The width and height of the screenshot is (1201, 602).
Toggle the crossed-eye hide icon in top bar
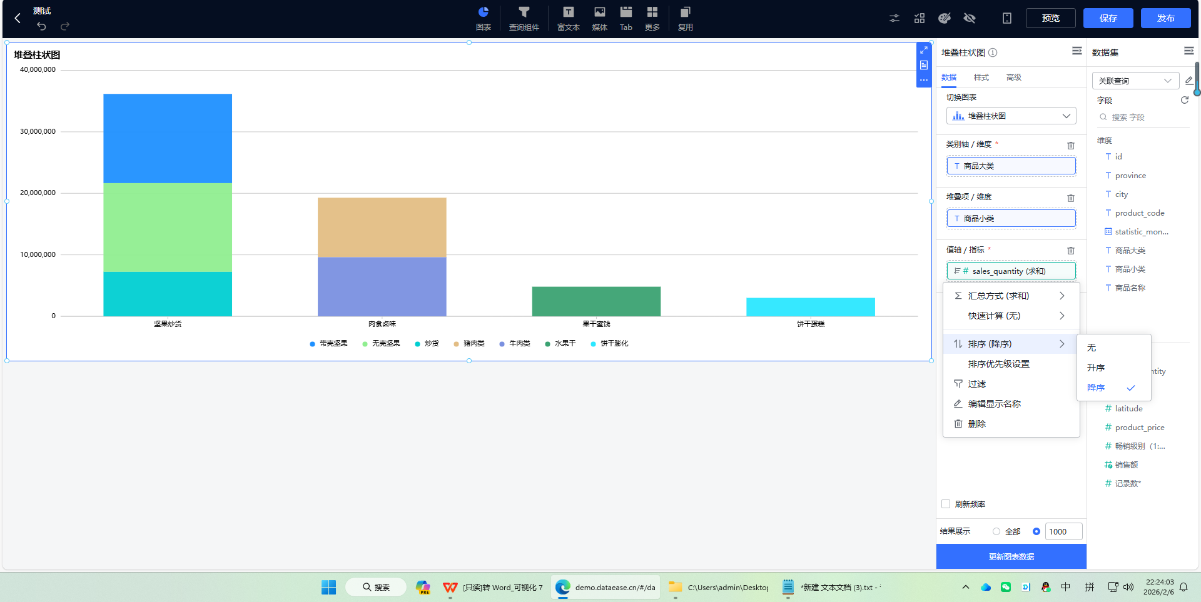pyautogui.click(x=970, y=18)
